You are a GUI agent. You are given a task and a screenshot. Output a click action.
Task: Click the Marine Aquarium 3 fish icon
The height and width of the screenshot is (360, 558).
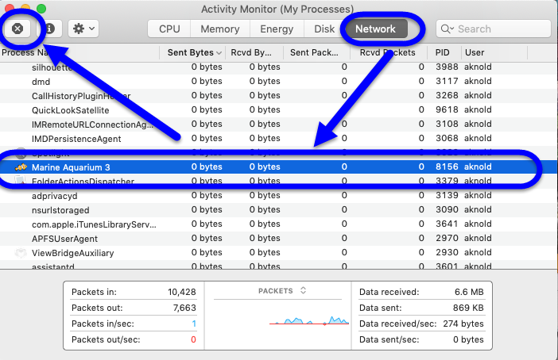[x=21, y=167]
